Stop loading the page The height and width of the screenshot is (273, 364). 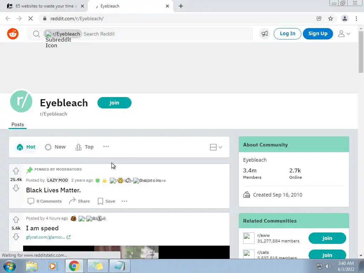pos(31,18)
